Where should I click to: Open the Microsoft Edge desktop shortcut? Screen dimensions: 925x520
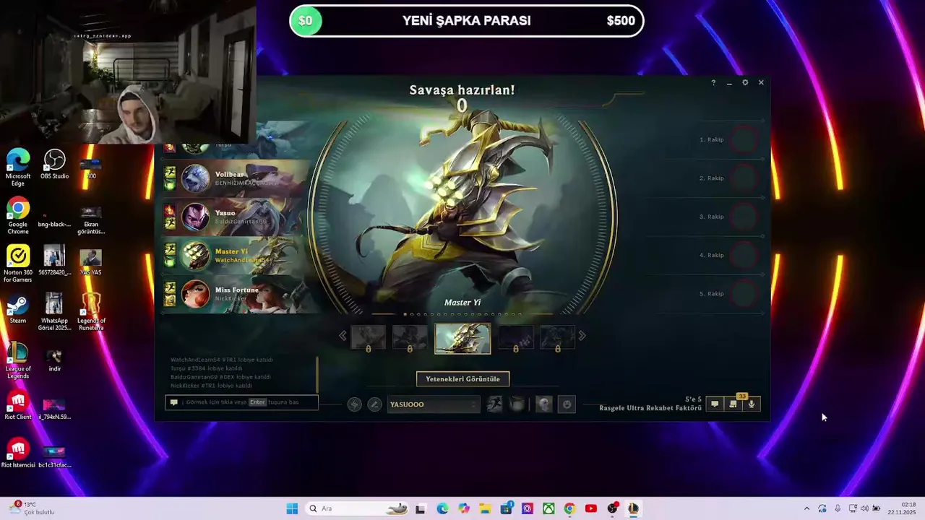click(18, 167)
